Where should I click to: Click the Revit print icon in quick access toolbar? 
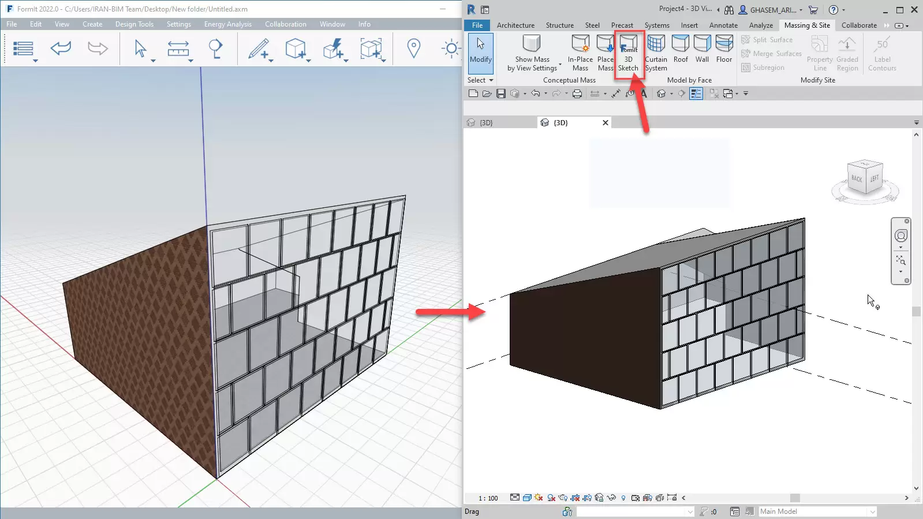(577, 94)
